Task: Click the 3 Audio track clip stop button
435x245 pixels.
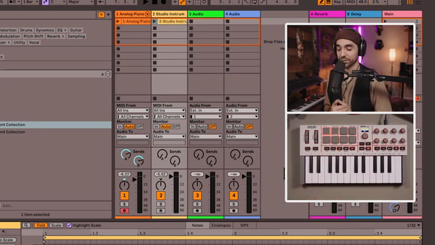Action: [x=191, y=98]
